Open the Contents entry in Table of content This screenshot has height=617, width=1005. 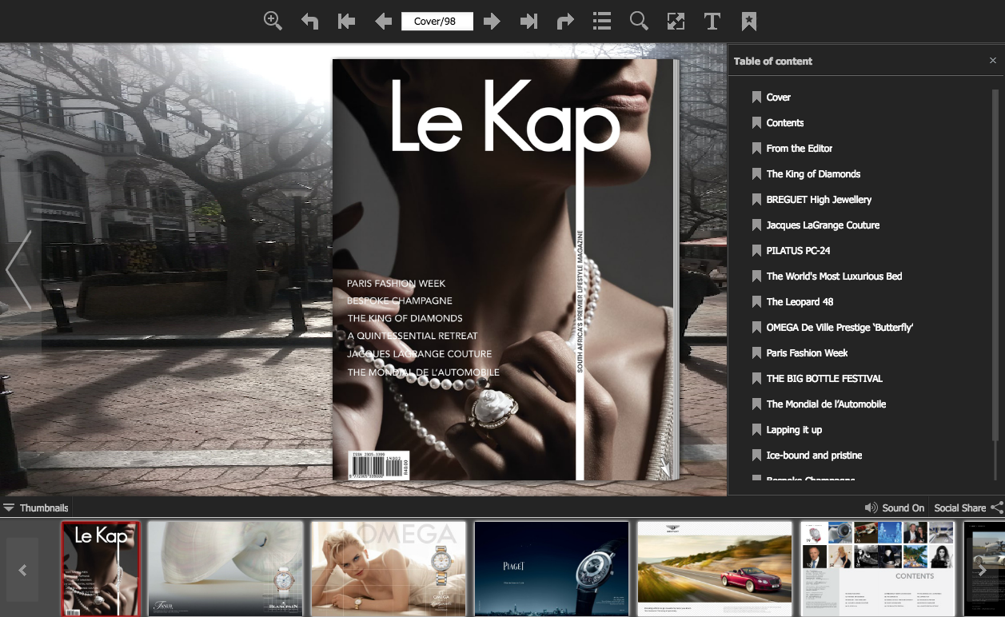coord(784,122)
